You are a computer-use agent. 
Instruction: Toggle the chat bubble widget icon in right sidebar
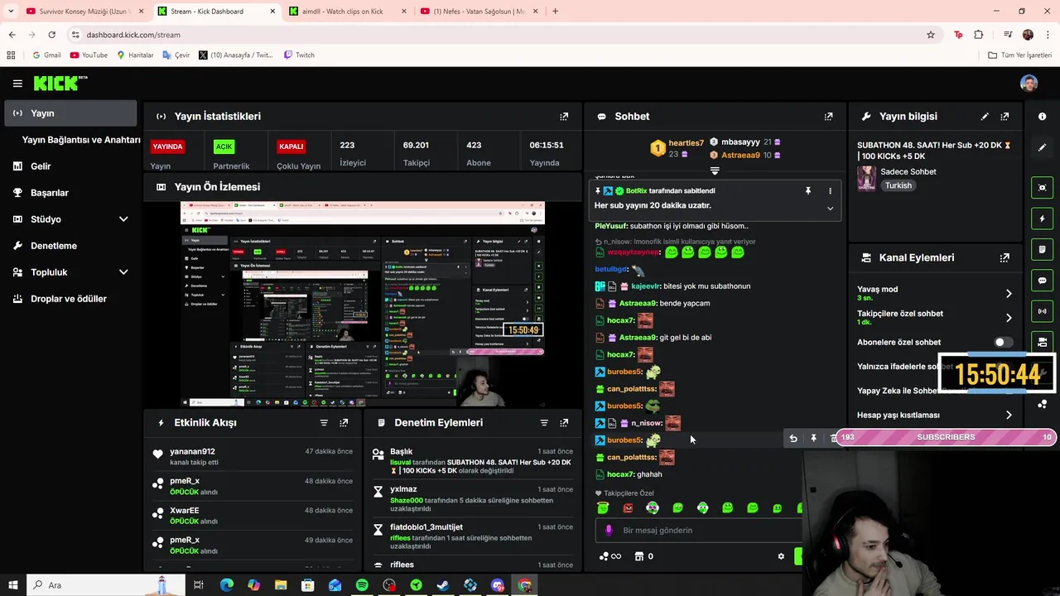coord(1042,281)
